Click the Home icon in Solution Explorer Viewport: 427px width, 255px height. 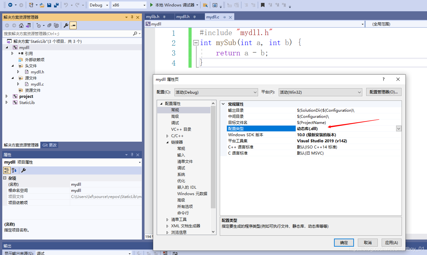pos(21,25)
